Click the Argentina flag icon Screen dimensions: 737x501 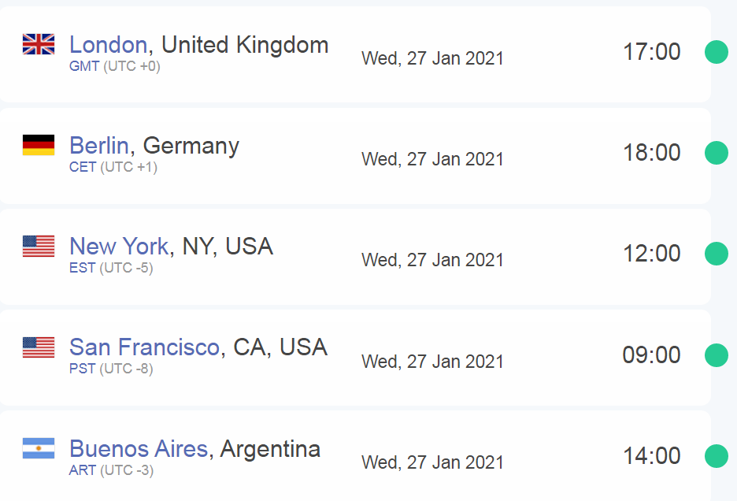tap(39, 448)
